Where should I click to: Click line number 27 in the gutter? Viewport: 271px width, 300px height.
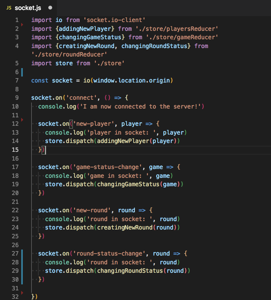pyautogui.click(x=15, y=254)
